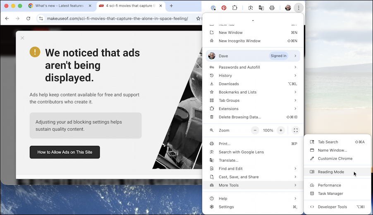Open Settings from the Chrome menu
The width and height of the screenshot is (373, 215).
(x=253, y=207)
